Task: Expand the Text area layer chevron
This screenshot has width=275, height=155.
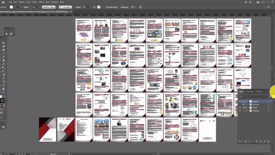Action: tap(247, 105)
